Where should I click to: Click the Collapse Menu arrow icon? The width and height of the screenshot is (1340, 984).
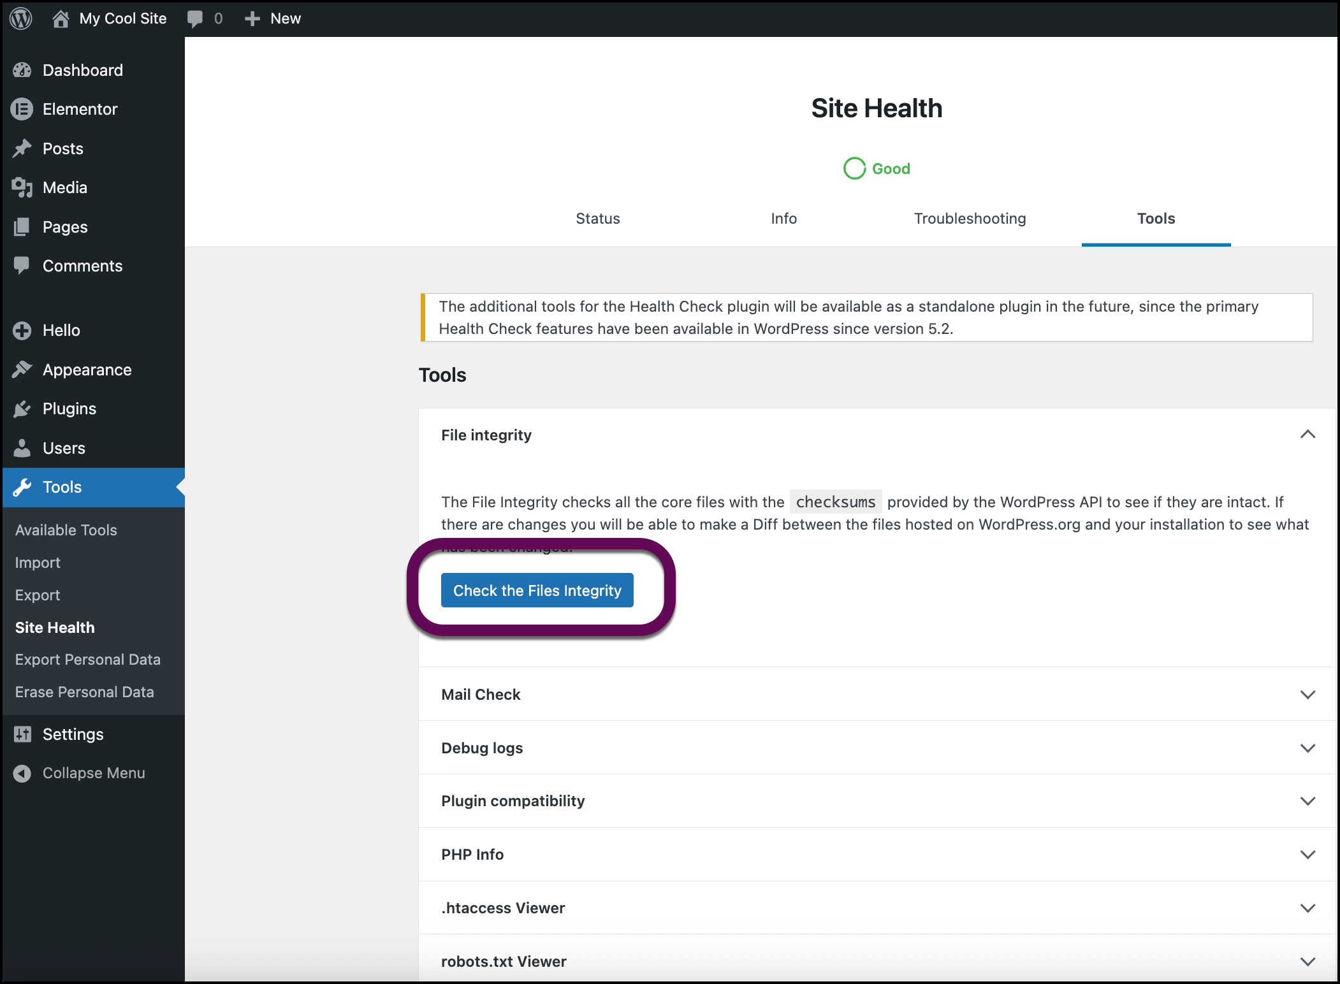click(22, 773)
